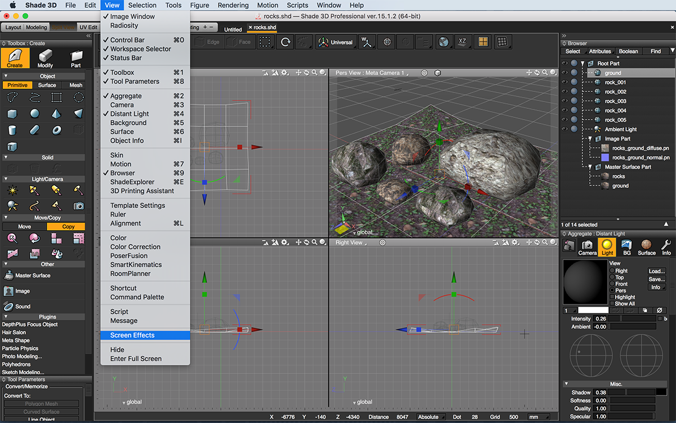Select the cylinder primitive tool
Image resolution: width=676 pixels, height=423 pixels.
[x=12, y=130]
